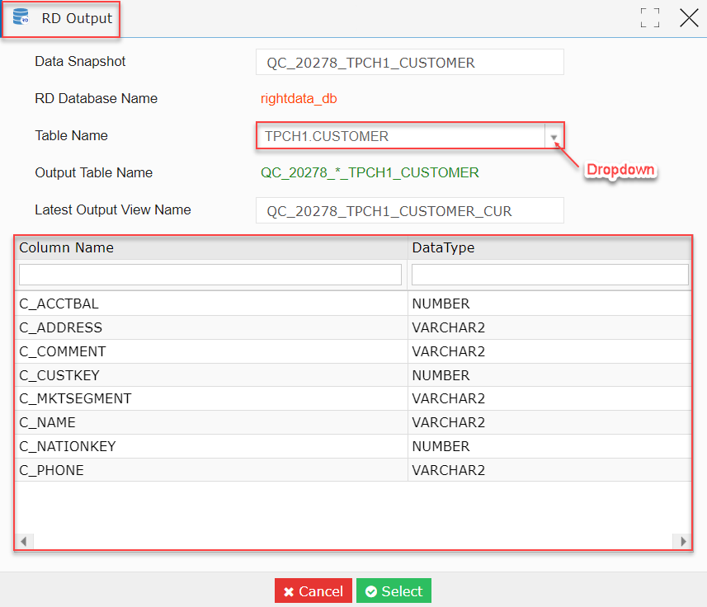The width and height of the screenshot is (707, 607).
Task: Sort by Column Name header
Action: (211, 248)
